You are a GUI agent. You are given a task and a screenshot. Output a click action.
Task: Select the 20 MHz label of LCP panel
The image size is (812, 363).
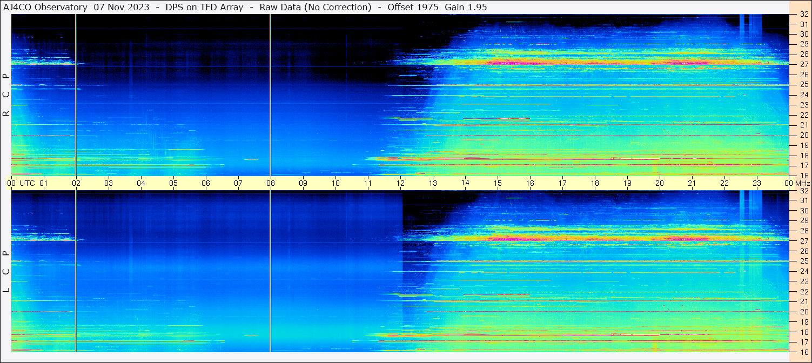[803, 312]
